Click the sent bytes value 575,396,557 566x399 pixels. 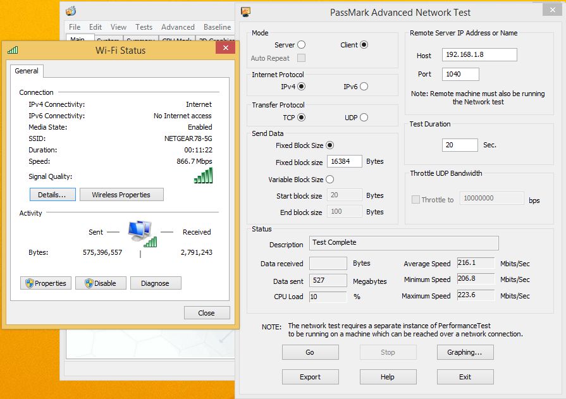click(102, 252)
